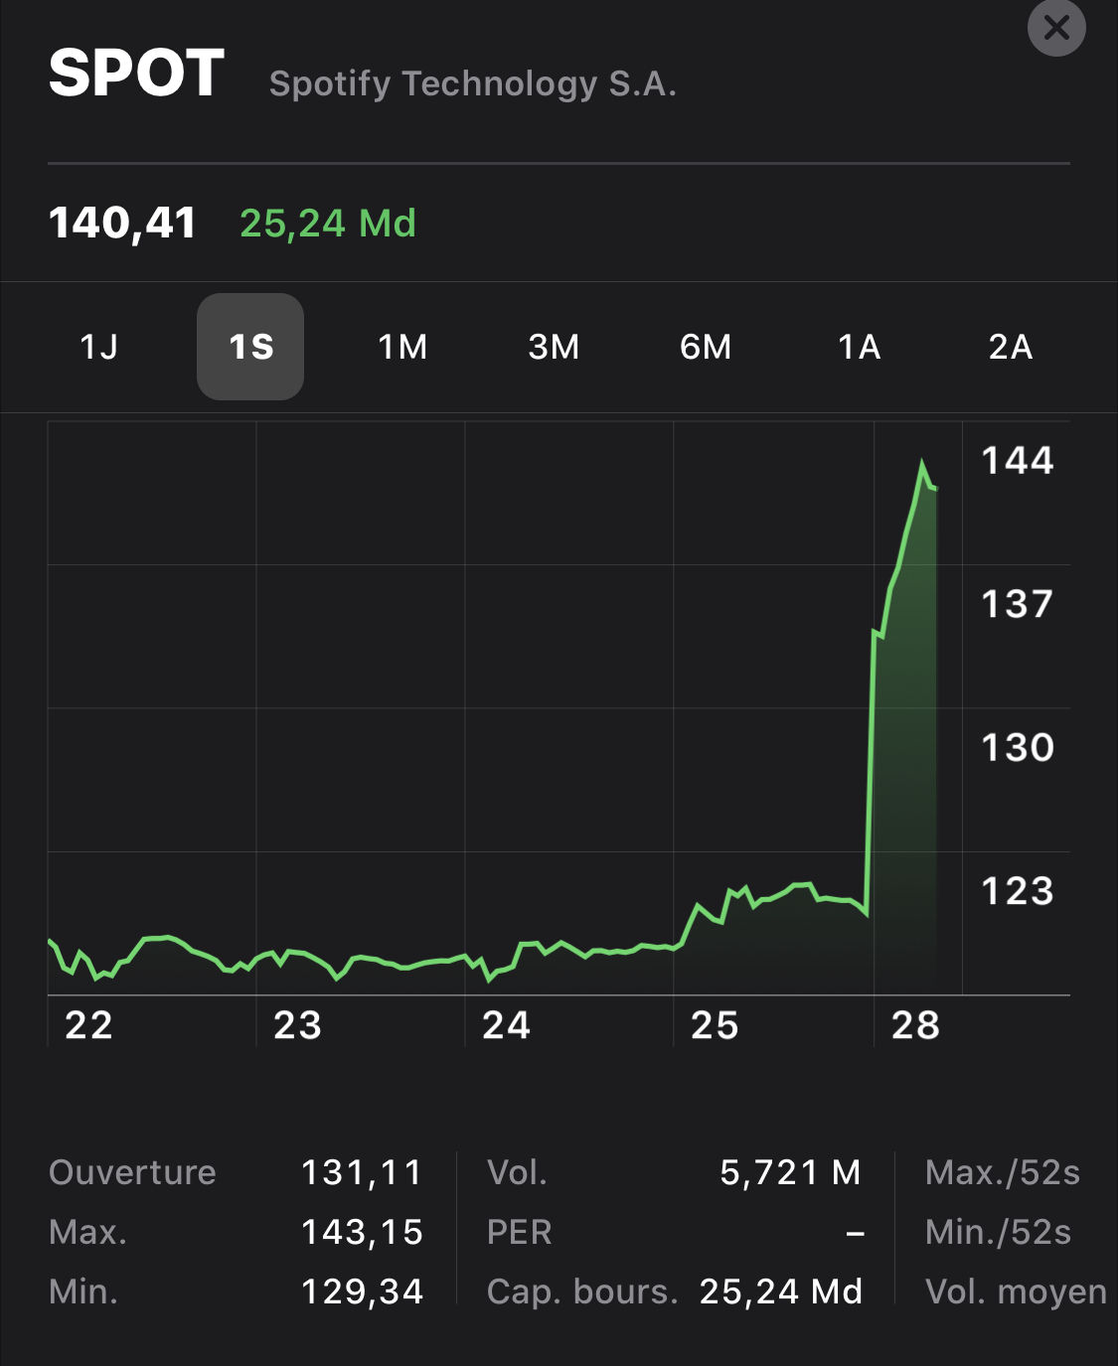Tap the Cap. bours. label
Screen dimensions: 1118x1366
click(582, 1291)
